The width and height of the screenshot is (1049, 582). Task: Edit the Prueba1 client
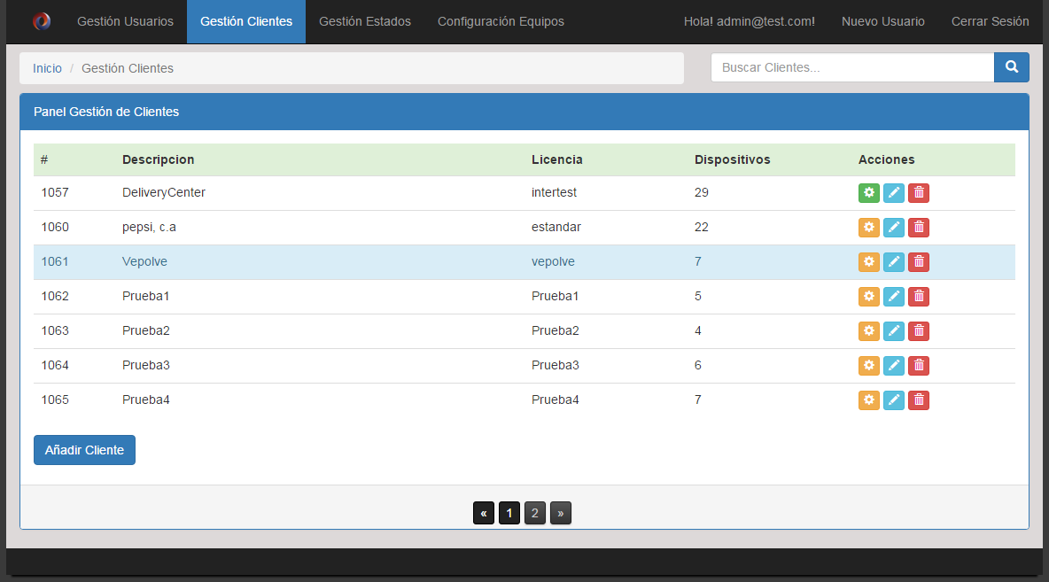[894, 297]
